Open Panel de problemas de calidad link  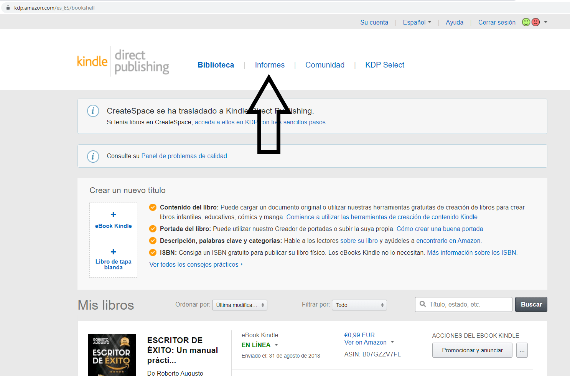(184, 156)
